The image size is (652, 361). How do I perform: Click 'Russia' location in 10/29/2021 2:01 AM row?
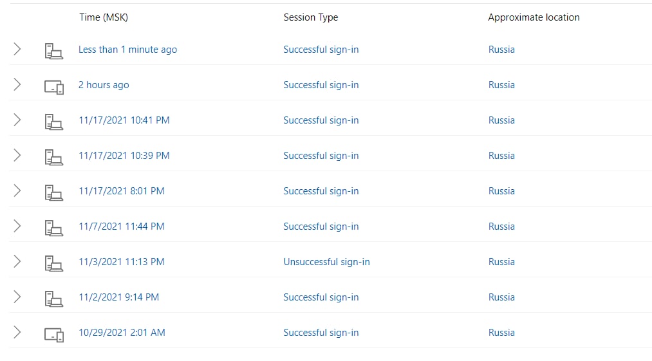(501, 332)
